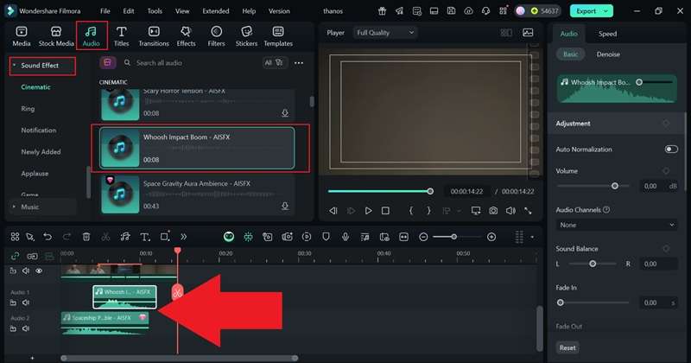Click the fullscreen player icon
The height and width of the screenshot is (363, 691).
tap(528, 211)
